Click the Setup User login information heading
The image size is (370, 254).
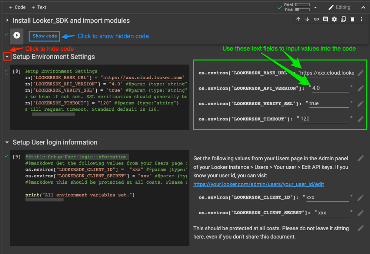[55, 142]
